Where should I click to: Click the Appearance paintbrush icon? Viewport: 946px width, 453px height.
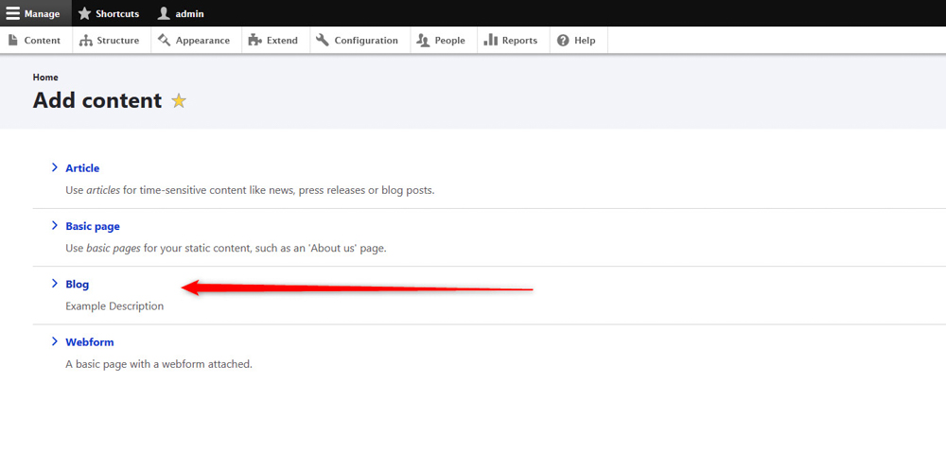[x=164, y=41]
